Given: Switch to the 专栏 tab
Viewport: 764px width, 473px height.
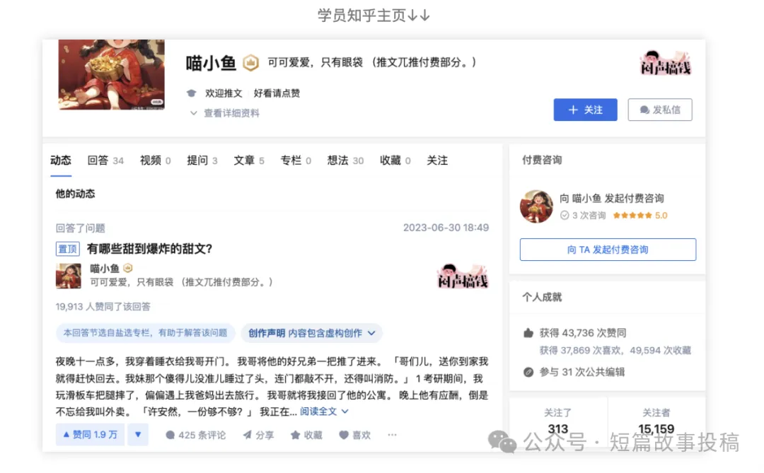Looking at the screenshot, I should (290, 160).
